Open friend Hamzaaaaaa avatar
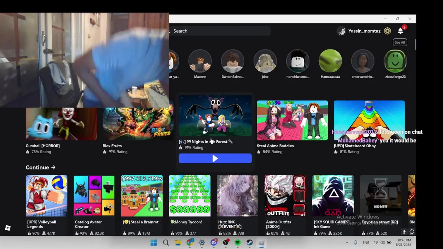The image size is (443, 249). coord(330,61)
